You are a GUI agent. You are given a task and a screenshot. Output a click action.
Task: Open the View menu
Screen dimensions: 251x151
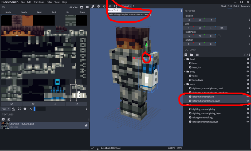point(57,2)
